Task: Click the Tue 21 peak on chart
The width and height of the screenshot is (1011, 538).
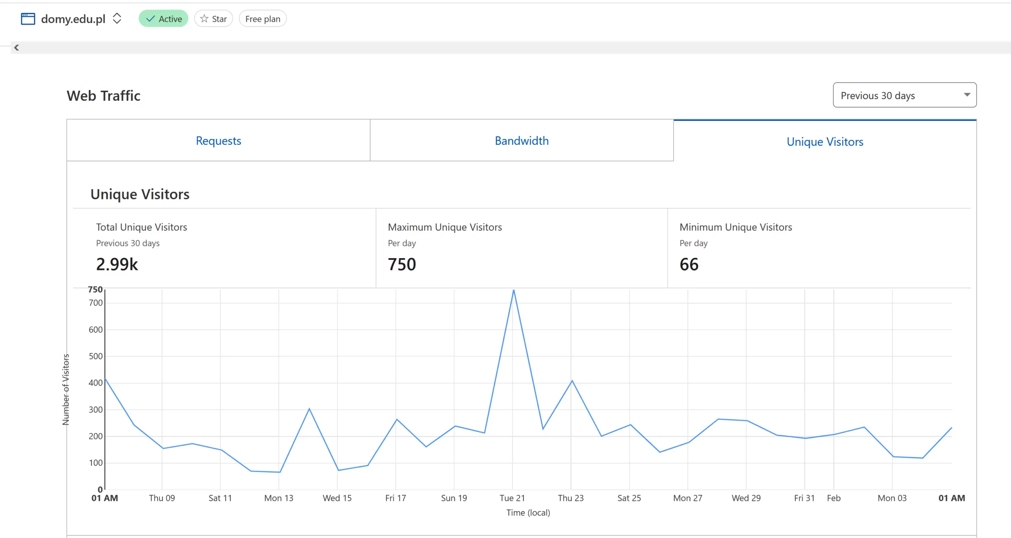Action: [513, 291]
